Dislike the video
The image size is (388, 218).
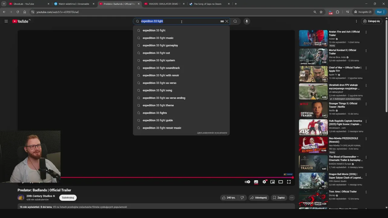click(x=242, y=198)
